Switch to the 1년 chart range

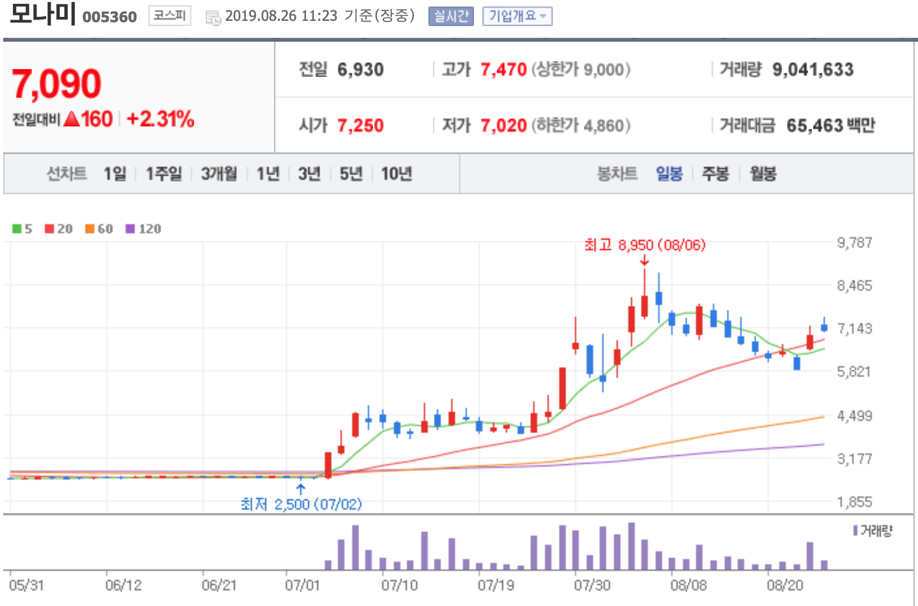[x=268, y=174]
